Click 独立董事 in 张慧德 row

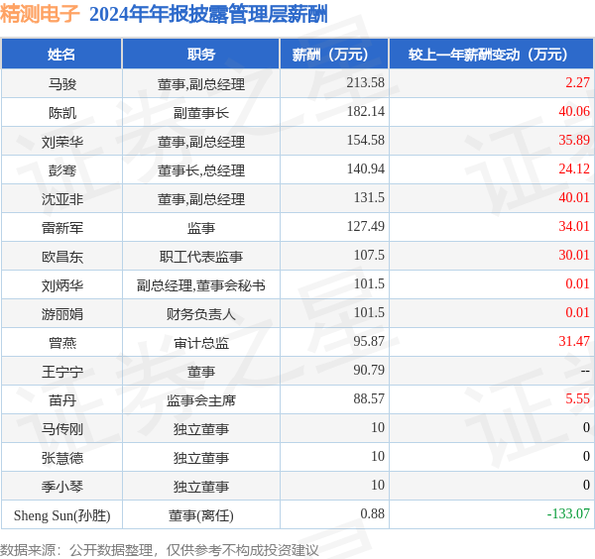[200, 458]
